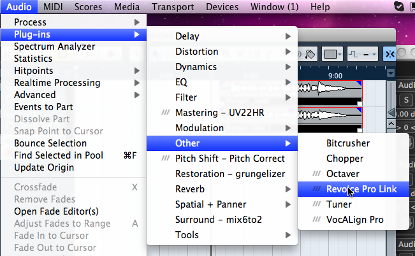Click Open Fade Editor(s)
This screenshot has width=415, height=256.
pyautogui.click(x=56, y=211)
